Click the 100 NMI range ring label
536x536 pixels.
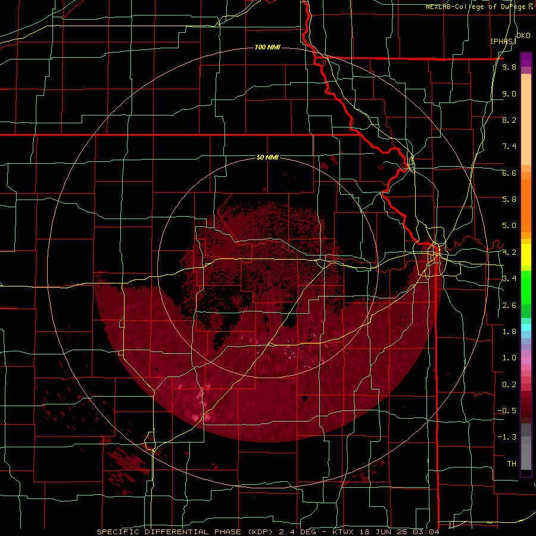[267, 47]
